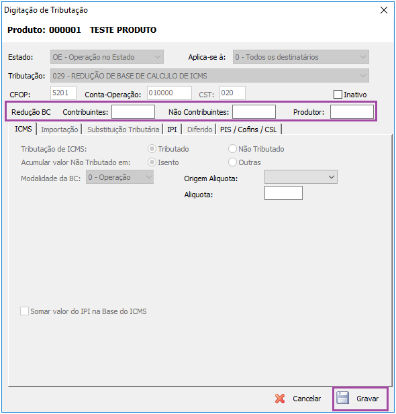This screenshot has height=414, width=396.
Task: Open the Aplica-se à dropdown
Action: click(x=301, y=57)
